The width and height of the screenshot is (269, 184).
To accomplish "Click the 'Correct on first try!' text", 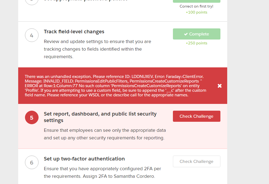I will point(197,6).
